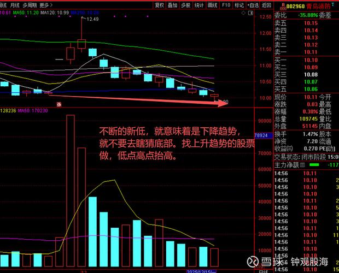The image size is (339, 273).
Task: Click the 复权 adjustment button
Action: tap(160, 5)
